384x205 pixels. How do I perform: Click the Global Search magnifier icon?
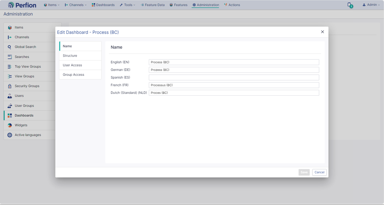click(x=9, y=47)
